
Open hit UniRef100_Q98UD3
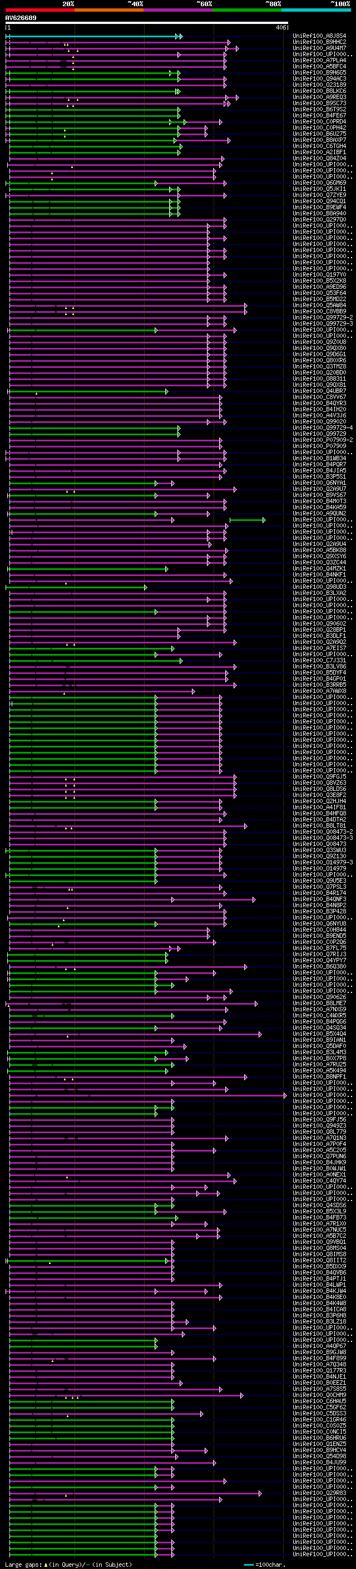pyautogui.click(x=319, y=587)
